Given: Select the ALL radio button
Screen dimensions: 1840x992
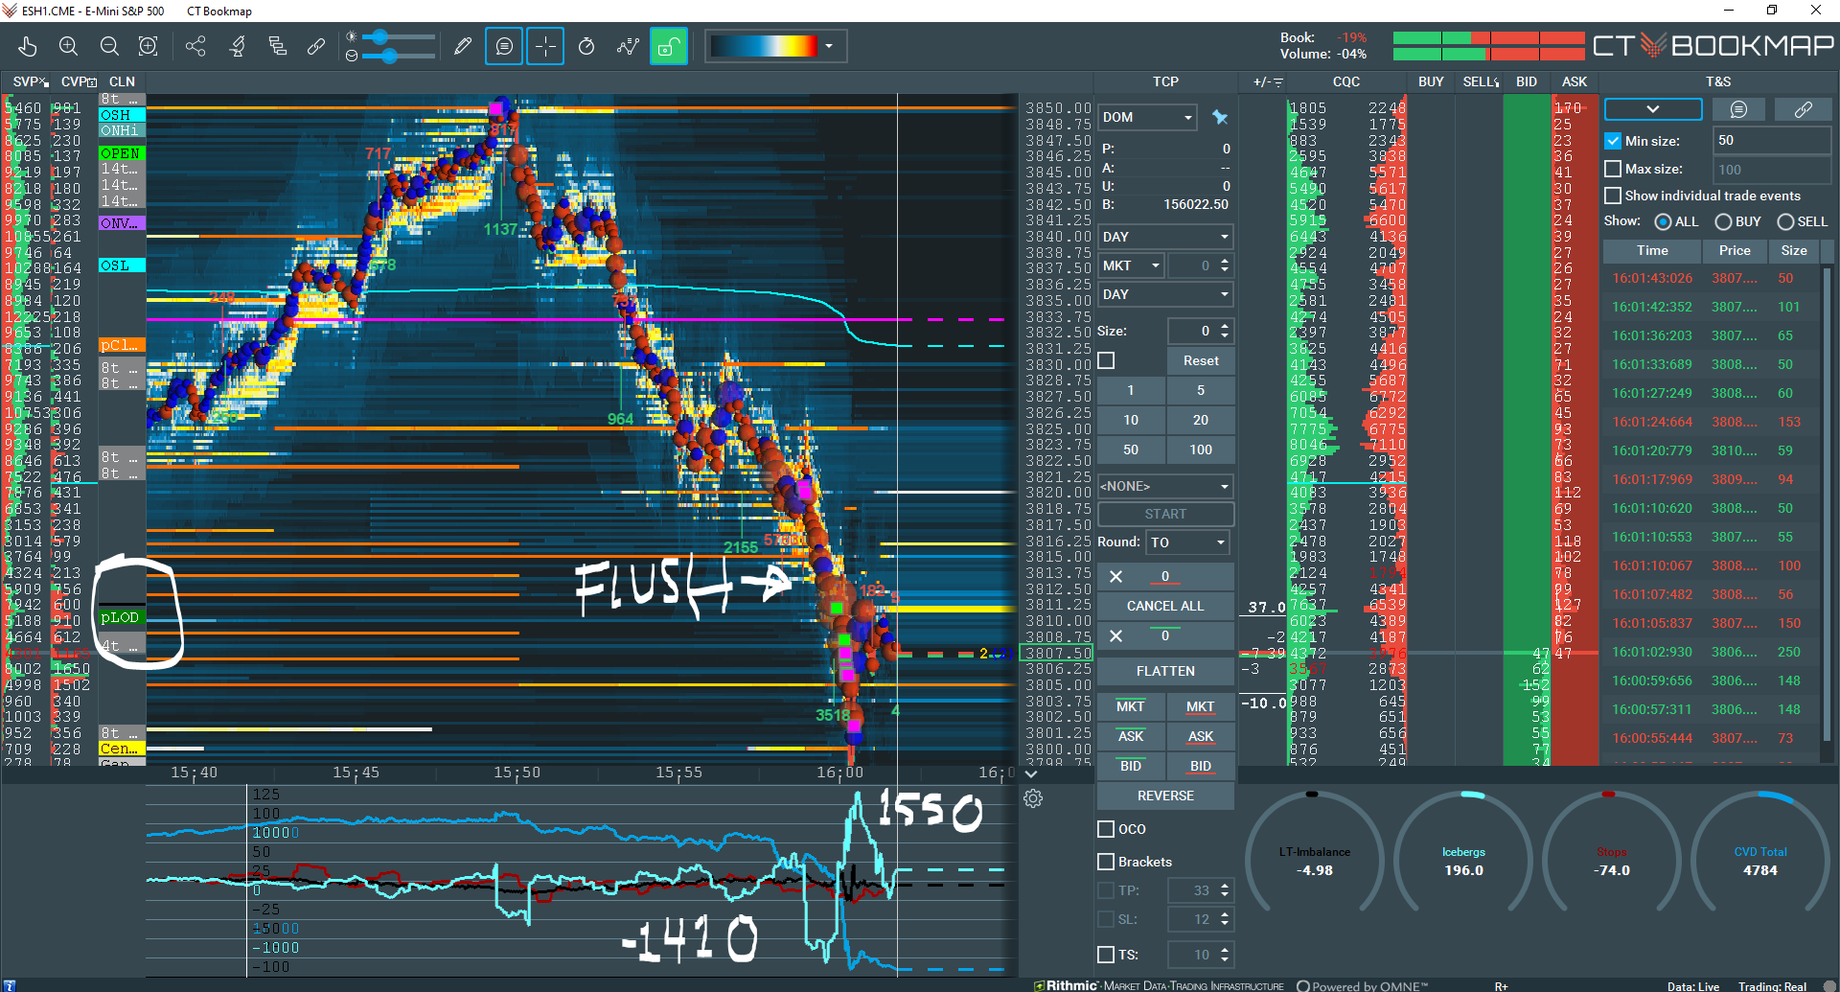Looking at the screenshot, I should click(x=1664, y=221).
